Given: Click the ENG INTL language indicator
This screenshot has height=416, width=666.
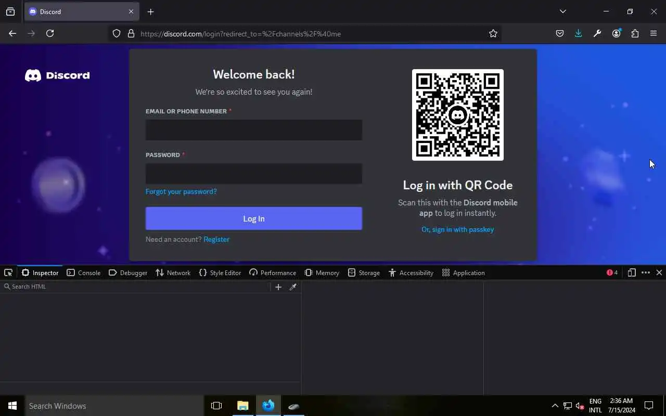Looking at the screenshot, I should coord(595,406).
